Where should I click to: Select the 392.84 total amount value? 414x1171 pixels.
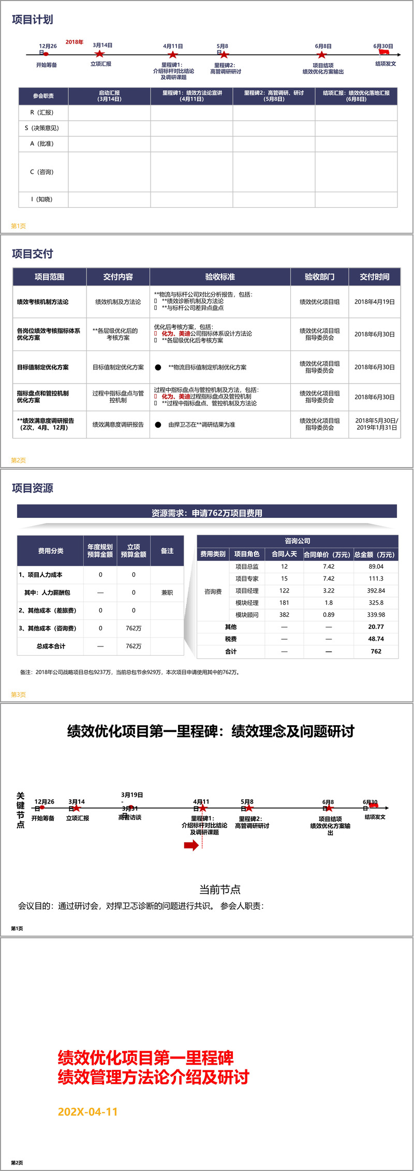(376, 590)
